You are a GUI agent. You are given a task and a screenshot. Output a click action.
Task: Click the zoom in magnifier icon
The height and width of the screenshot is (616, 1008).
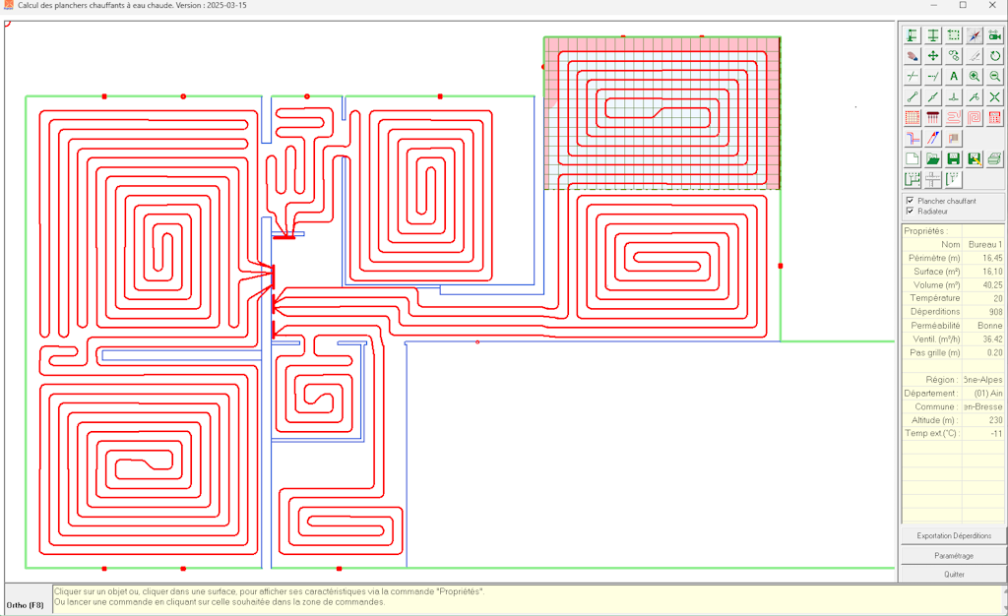tap(975, 76)
